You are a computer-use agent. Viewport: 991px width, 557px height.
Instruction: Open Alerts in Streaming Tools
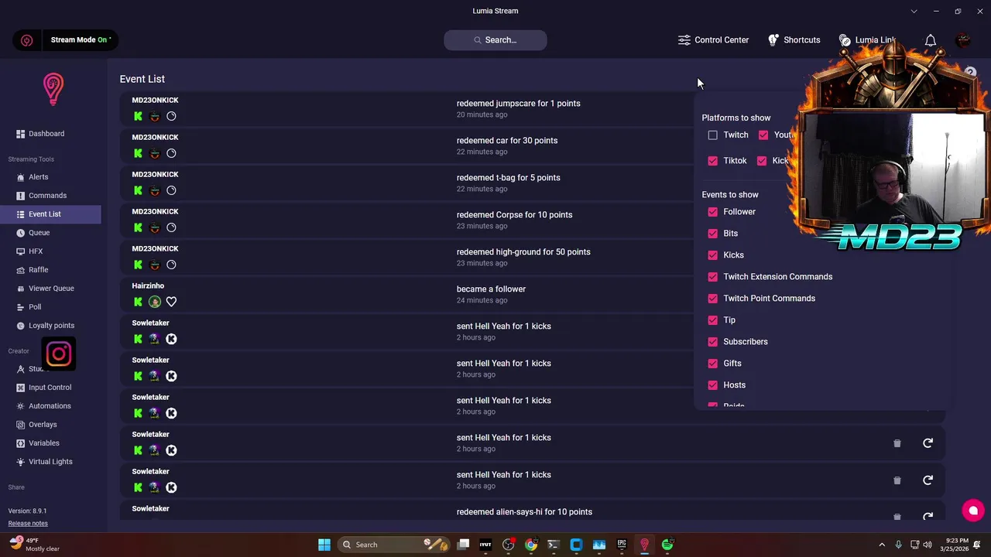[x=50, y=177]
